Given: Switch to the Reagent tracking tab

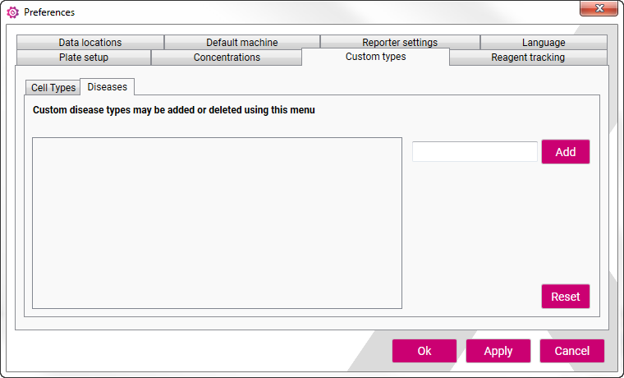Looking at the screenshot, I should click(x=528, y=58).
